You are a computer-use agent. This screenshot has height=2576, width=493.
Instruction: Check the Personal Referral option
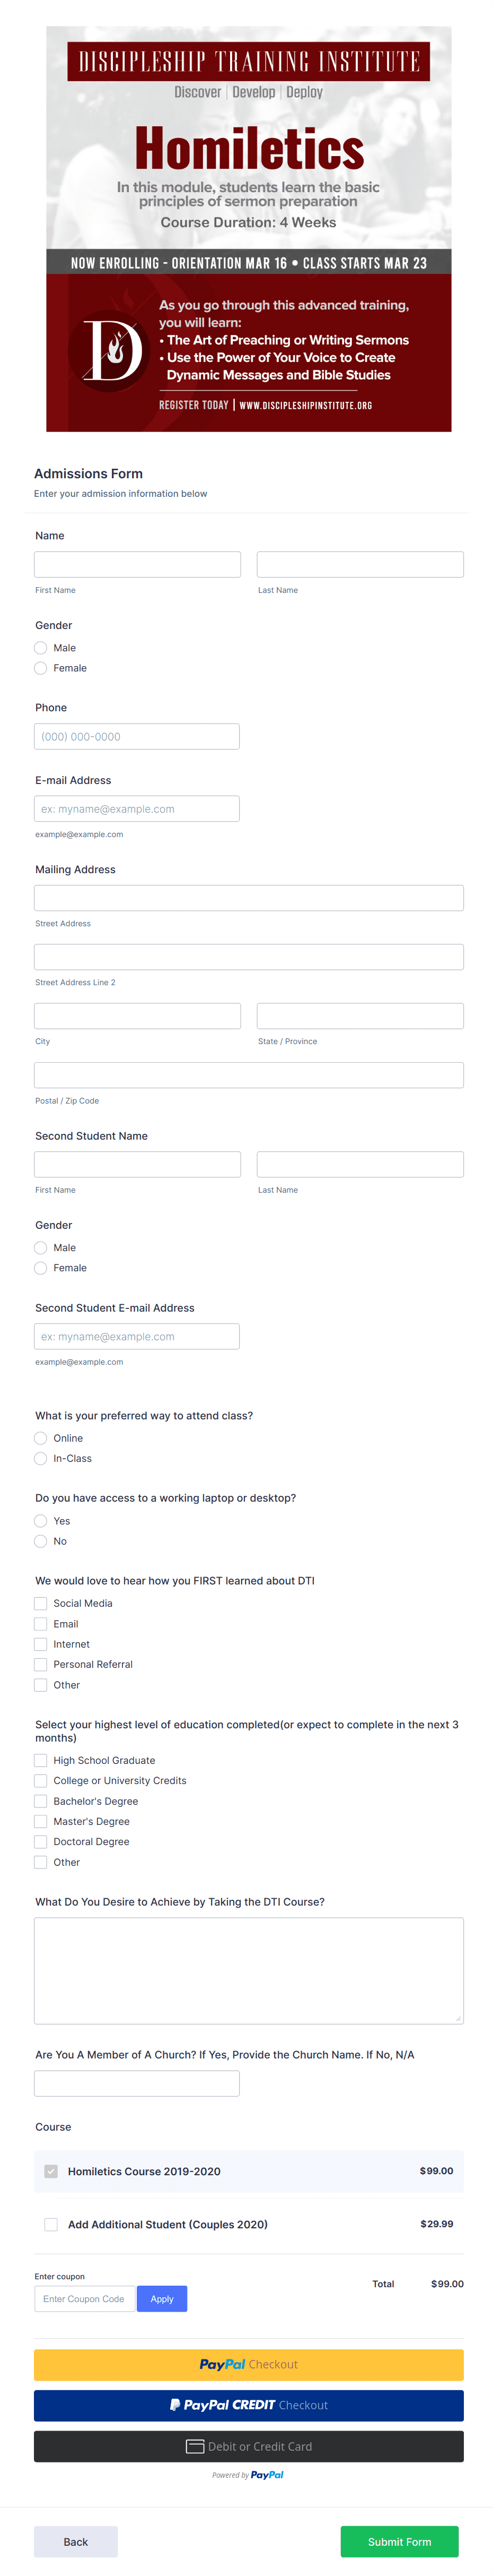pos(40,1664)
